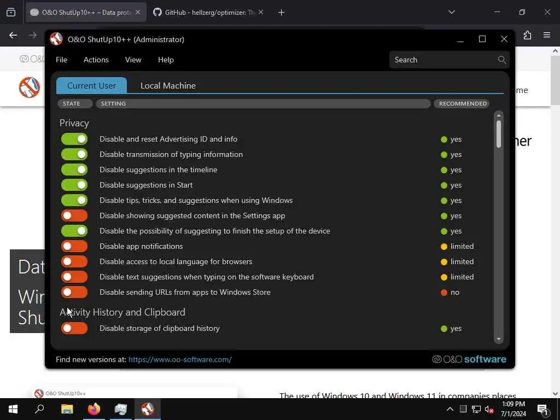Viewport: 560px width, 420px height.
Task: Enable Disable sending URLs to Windows Store
Action: 74,293
